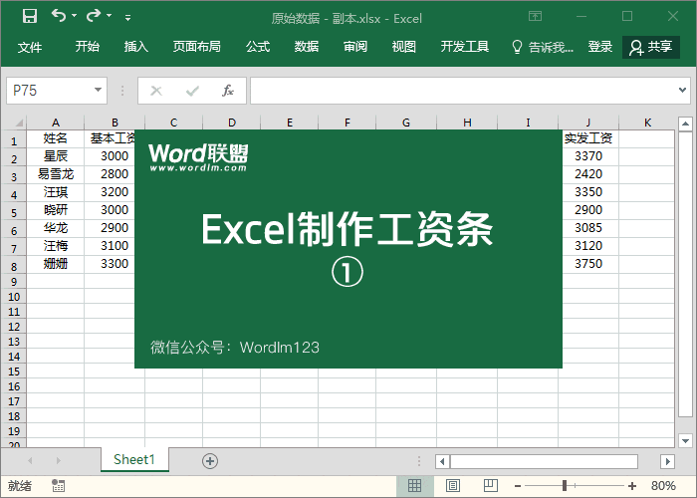Click the Tell Me lightbulb icon
The width and height of the screenshot is (697, 498).
pyautogui.click(x=517, y=47)
